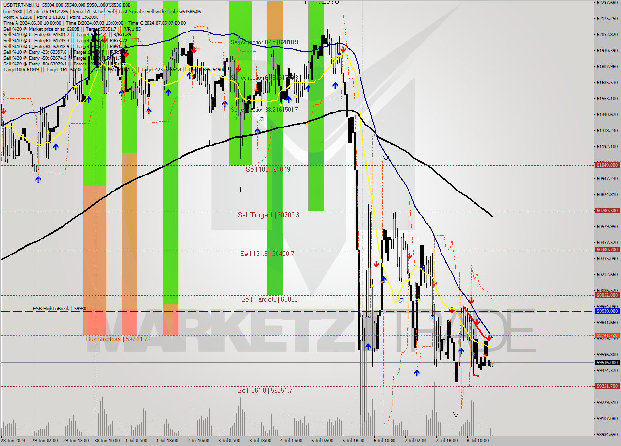The width and height of the screenshot is (621, 446).
Task: Click the red 60052.000 price tag on axis
Action: click(x=607, y=295)
